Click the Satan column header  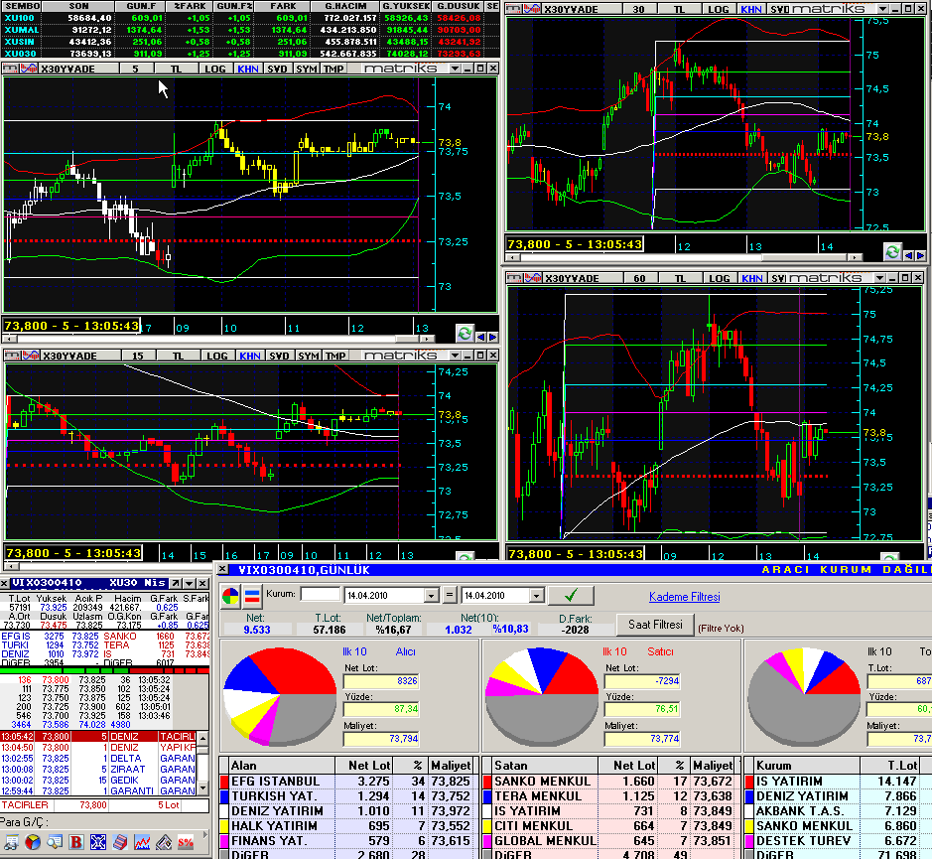tap(545, 765)
